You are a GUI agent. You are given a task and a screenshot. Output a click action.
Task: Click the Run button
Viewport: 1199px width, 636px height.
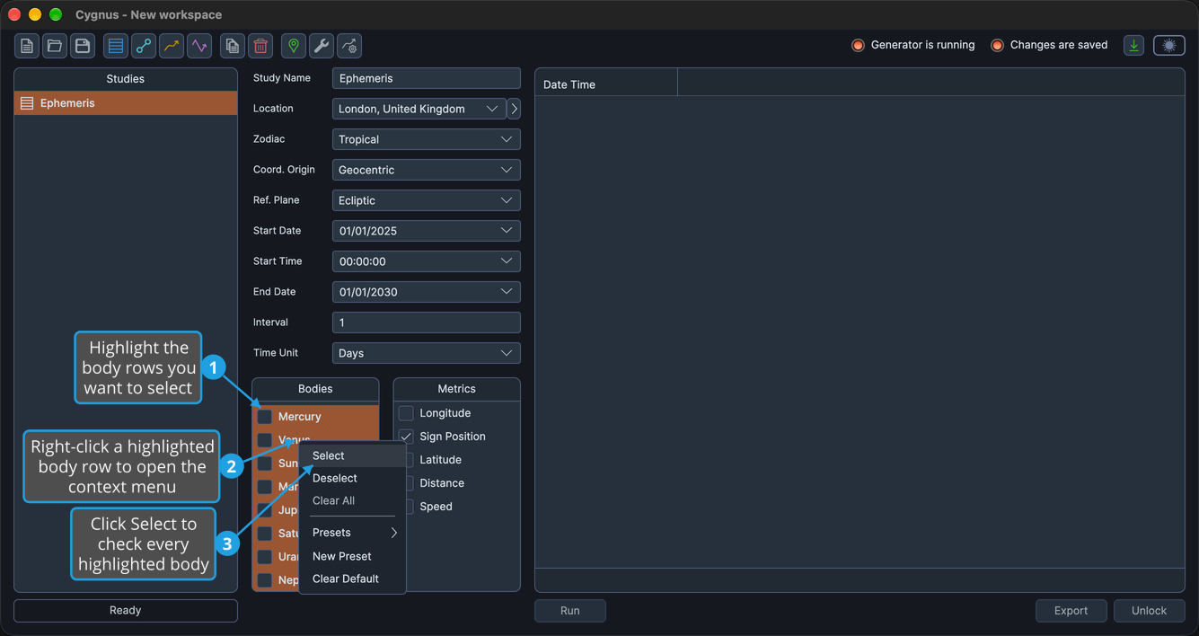coord(570,611)
